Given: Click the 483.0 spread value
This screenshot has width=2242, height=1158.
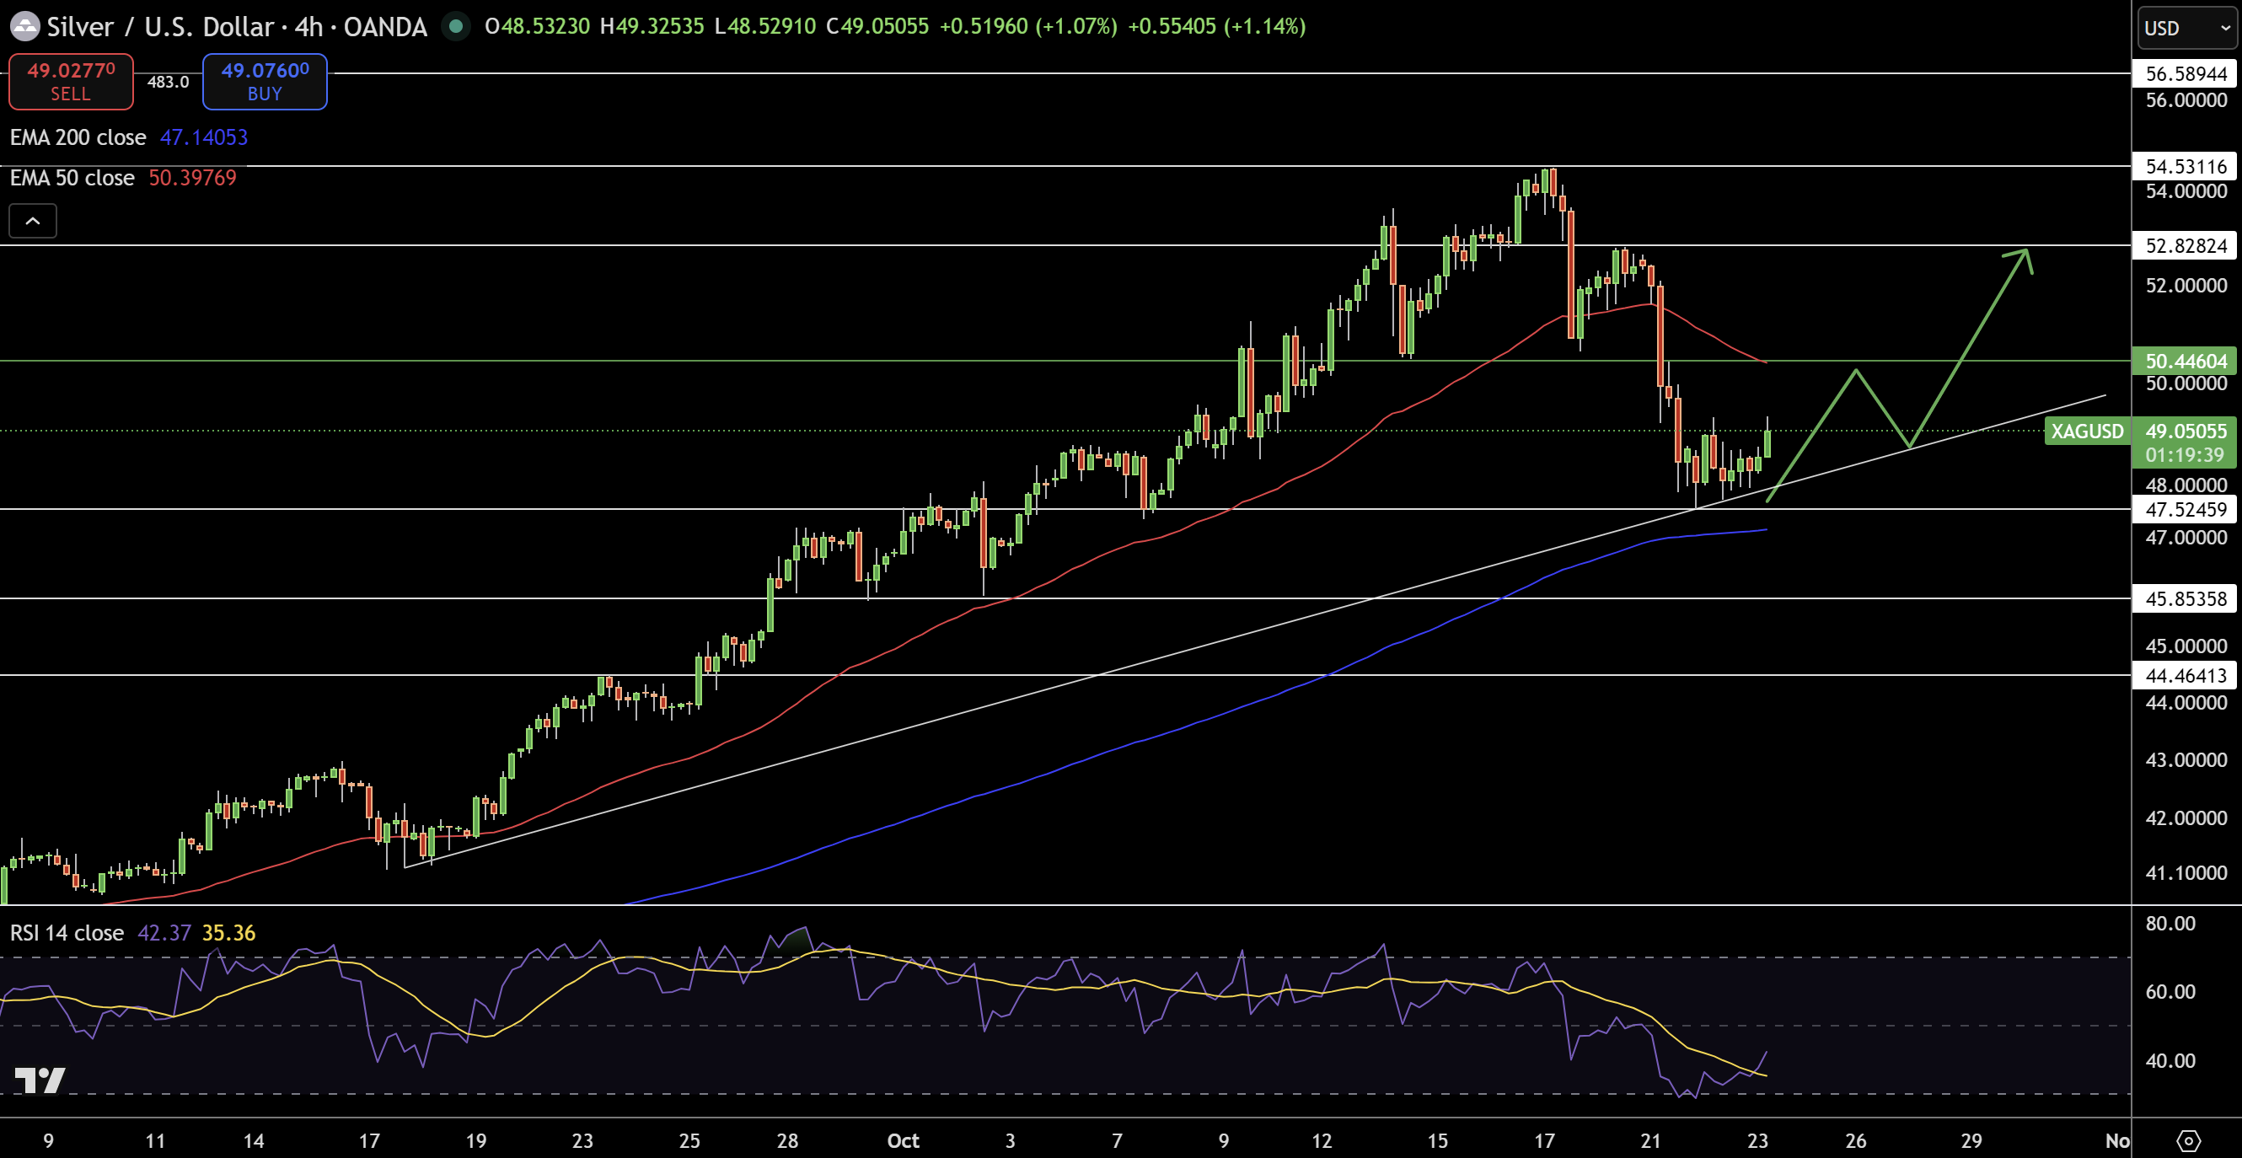Looking at the screenshot, I should click(168, 82).
